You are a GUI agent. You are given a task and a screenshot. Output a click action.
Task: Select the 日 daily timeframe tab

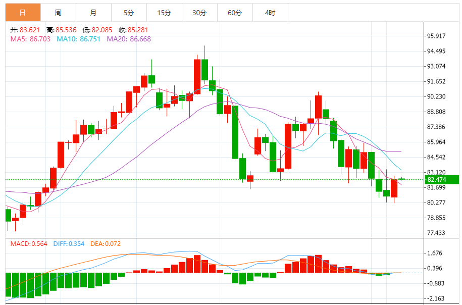coord(23,13)
